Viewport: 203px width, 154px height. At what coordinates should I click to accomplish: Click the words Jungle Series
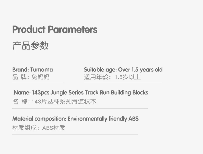(x=67, y=93)
